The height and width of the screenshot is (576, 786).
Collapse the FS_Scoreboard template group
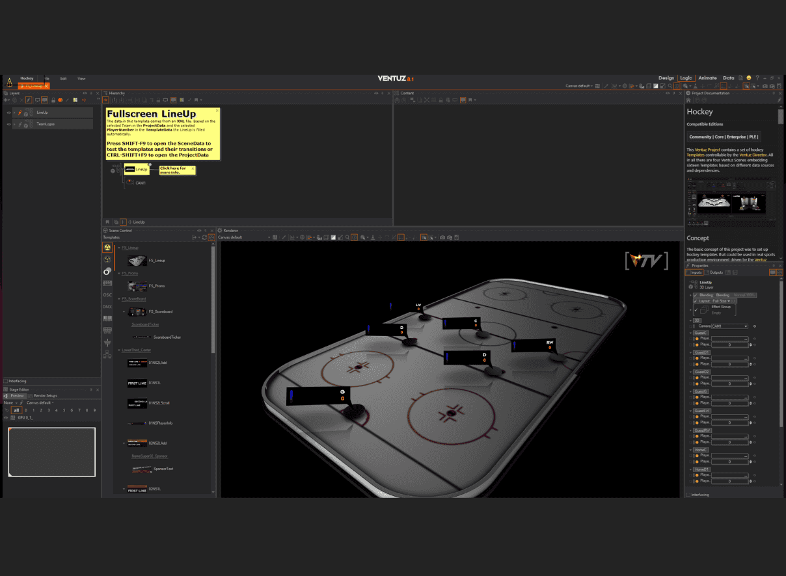pos(119,299)
